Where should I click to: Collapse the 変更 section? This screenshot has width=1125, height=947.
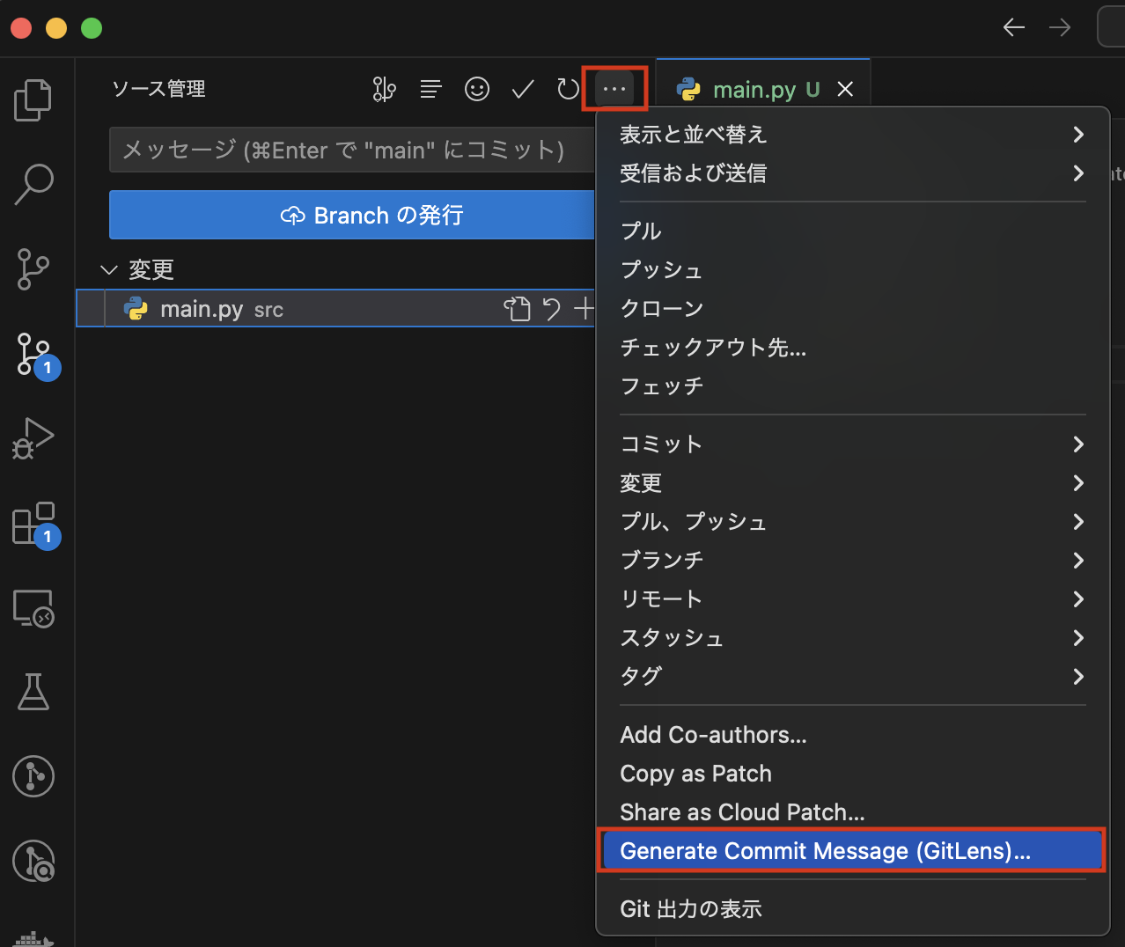pyautogui.click(x=108, y=270)
